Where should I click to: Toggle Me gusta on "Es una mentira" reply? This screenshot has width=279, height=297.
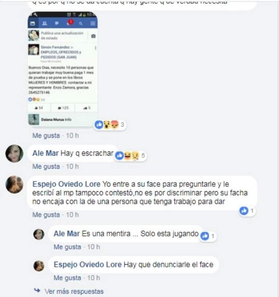pos(67,247)
